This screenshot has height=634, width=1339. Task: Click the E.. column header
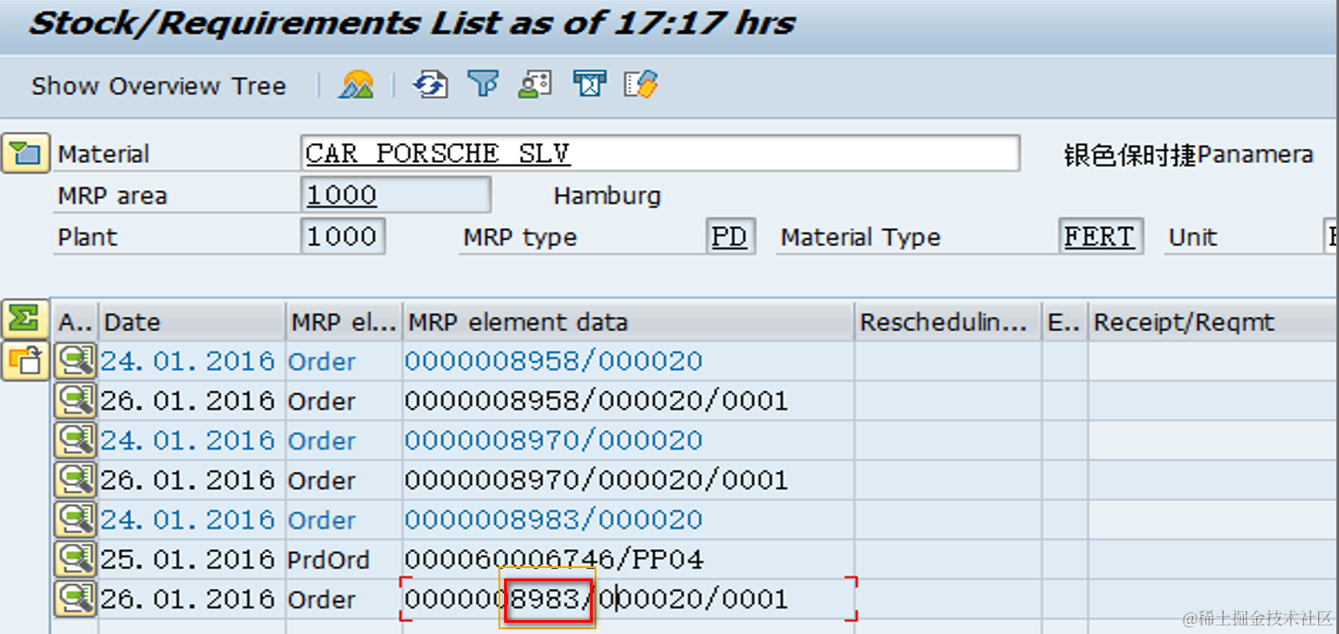pos(1065,322)
